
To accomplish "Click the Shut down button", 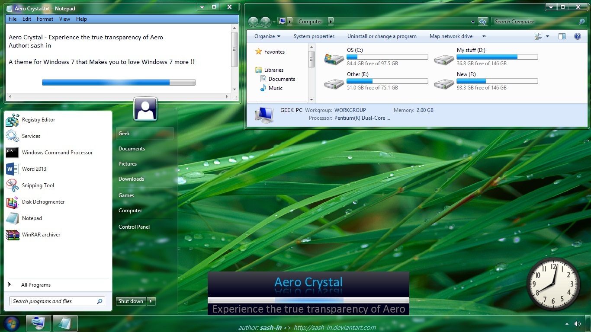I will 131,301.
